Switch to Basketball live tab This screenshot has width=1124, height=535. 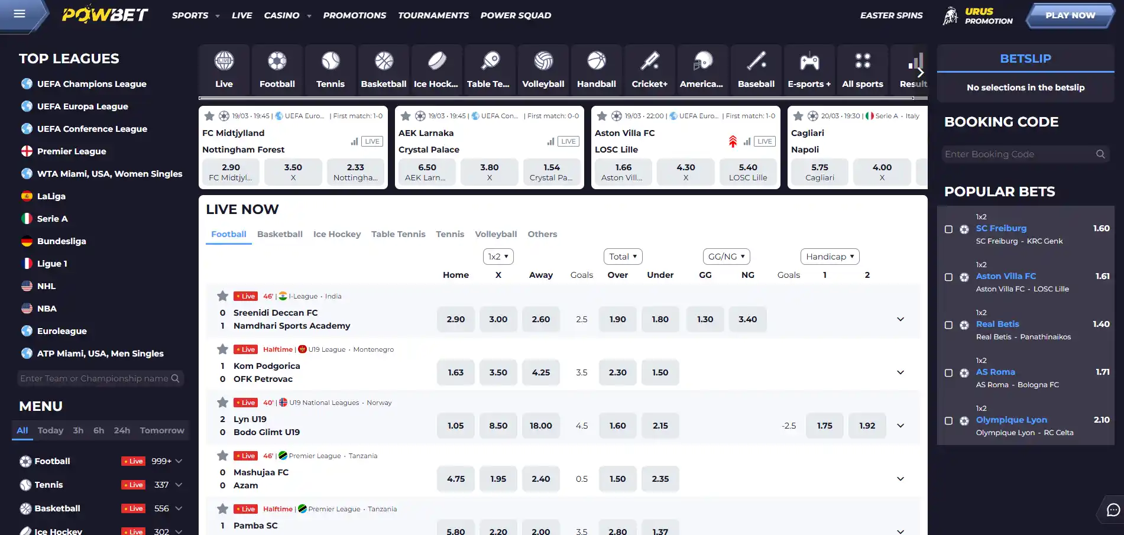pos(280,234)
